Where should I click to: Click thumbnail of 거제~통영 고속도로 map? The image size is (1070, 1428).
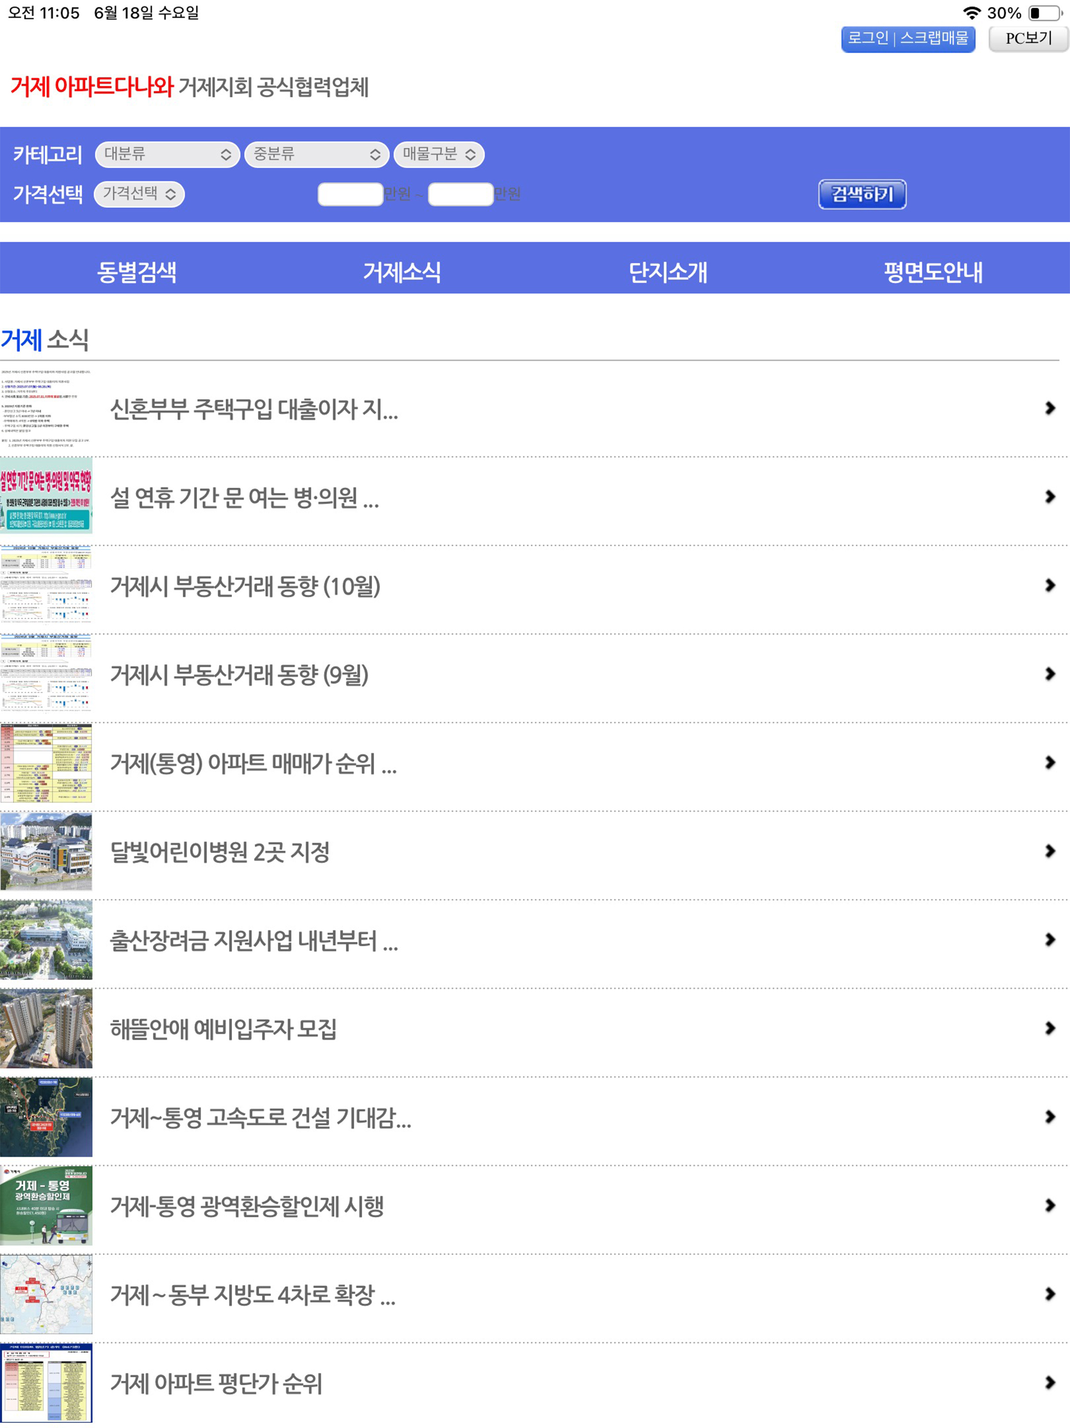(x=46, y=1118)
